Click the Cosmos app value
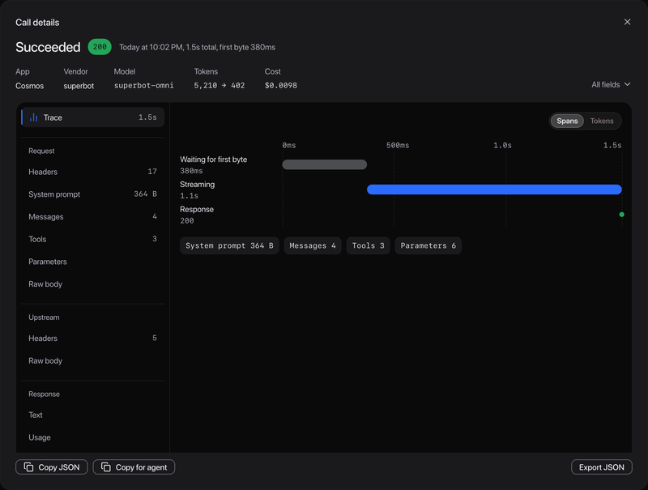Image resolution: width=648 pixels, height=490 pixels. [29, 86]
